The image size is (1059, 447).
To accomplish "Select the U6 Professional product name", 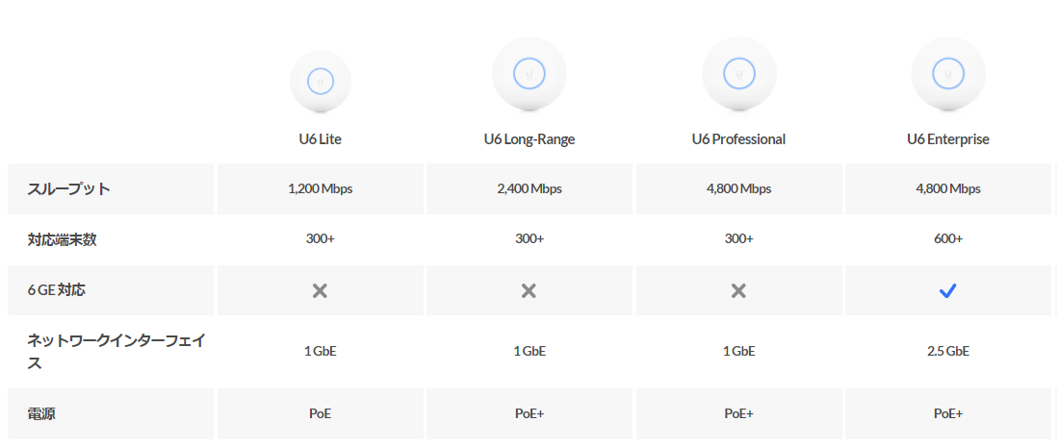I will pyautogui.click(x=738, y=139).
